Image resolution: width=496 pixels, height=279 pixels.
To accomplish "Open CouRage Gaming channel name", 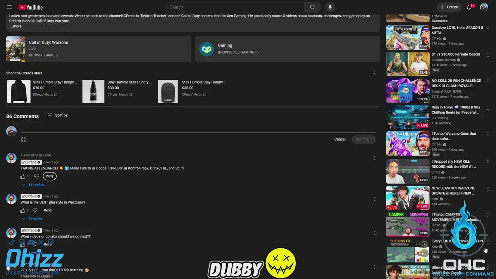I will (x=444, y=60).
